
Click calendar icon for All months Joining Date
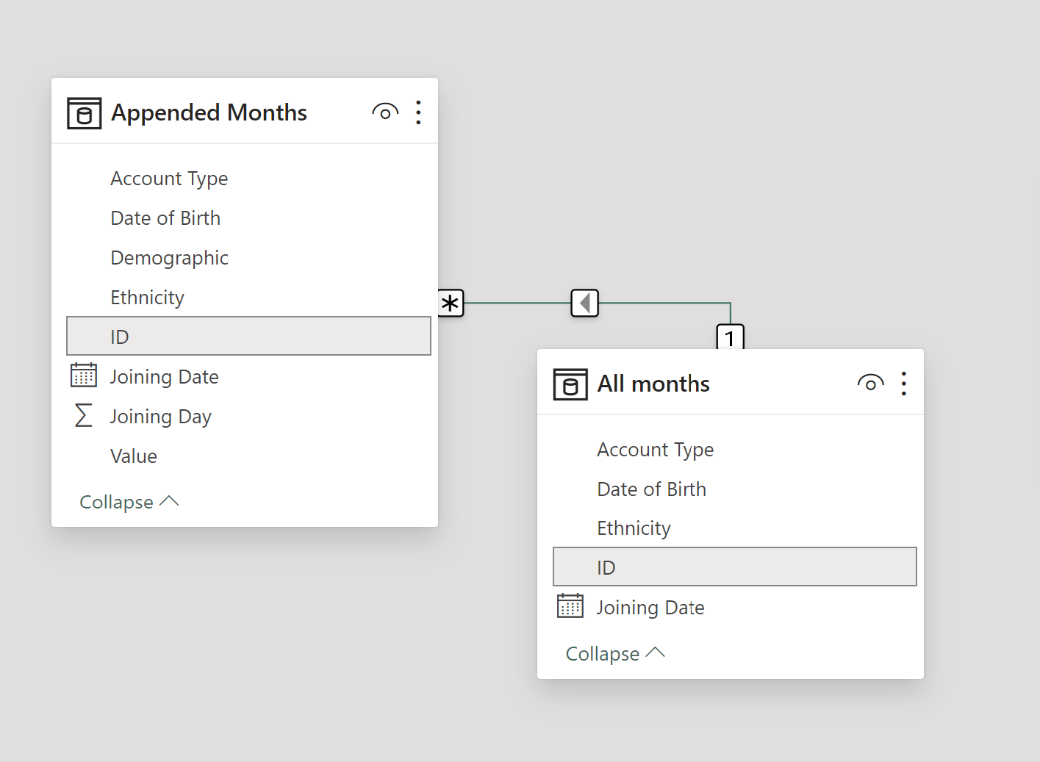[570, 606]
